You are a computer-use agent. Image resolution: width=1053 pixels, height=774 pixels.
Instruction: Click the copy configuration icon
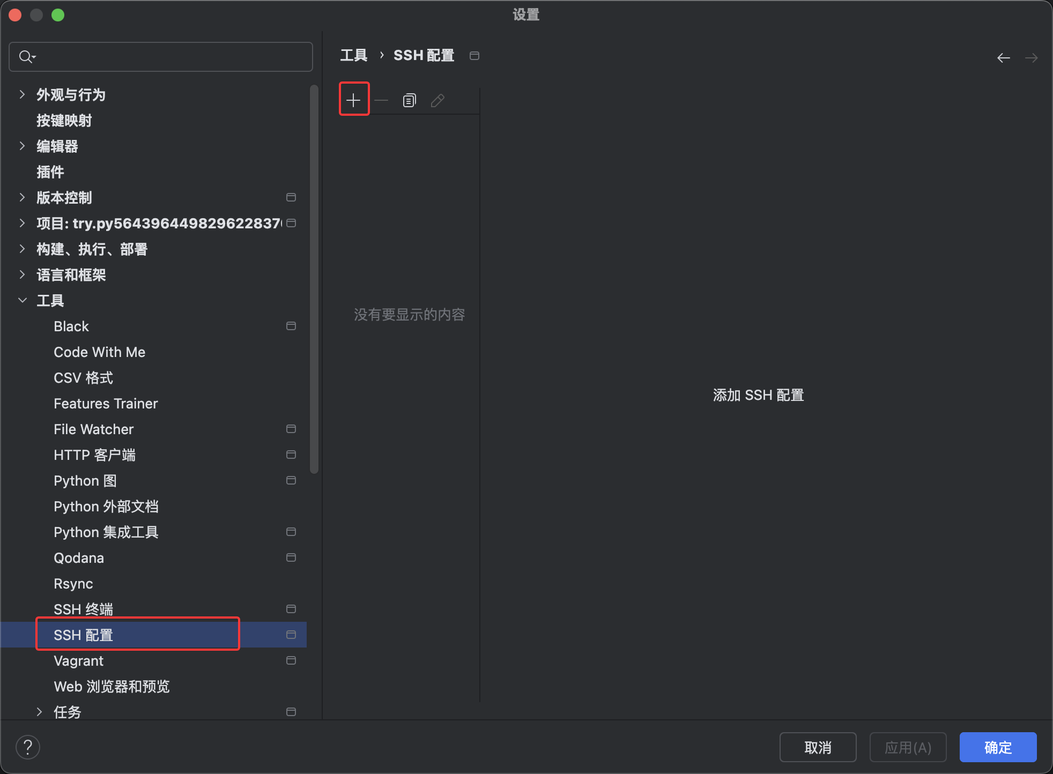409,100
